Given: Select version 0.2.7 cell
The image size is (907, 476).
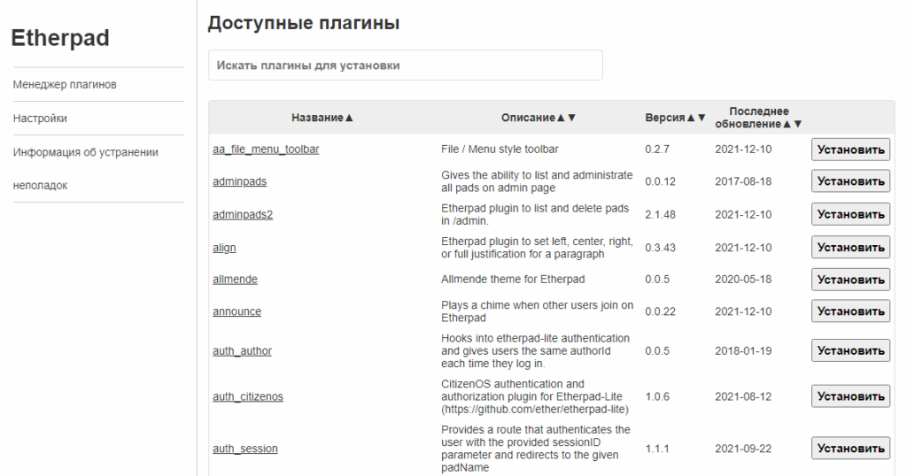Looking at the screenshot, I should click(657, 149).
